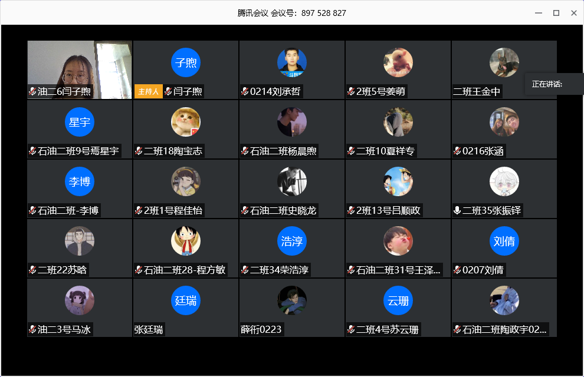This screenshot has height=377, width=584.
Task: Select the live video tile of 油二6闫子煦
Action: coord(80,65)
